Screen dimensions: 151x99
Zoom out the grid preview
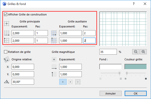tap(136, 52)
